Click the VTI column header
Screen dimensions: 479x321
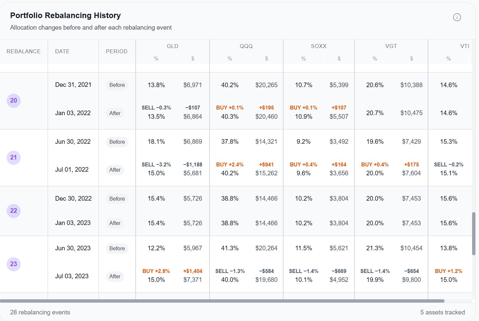coord(465,46)
